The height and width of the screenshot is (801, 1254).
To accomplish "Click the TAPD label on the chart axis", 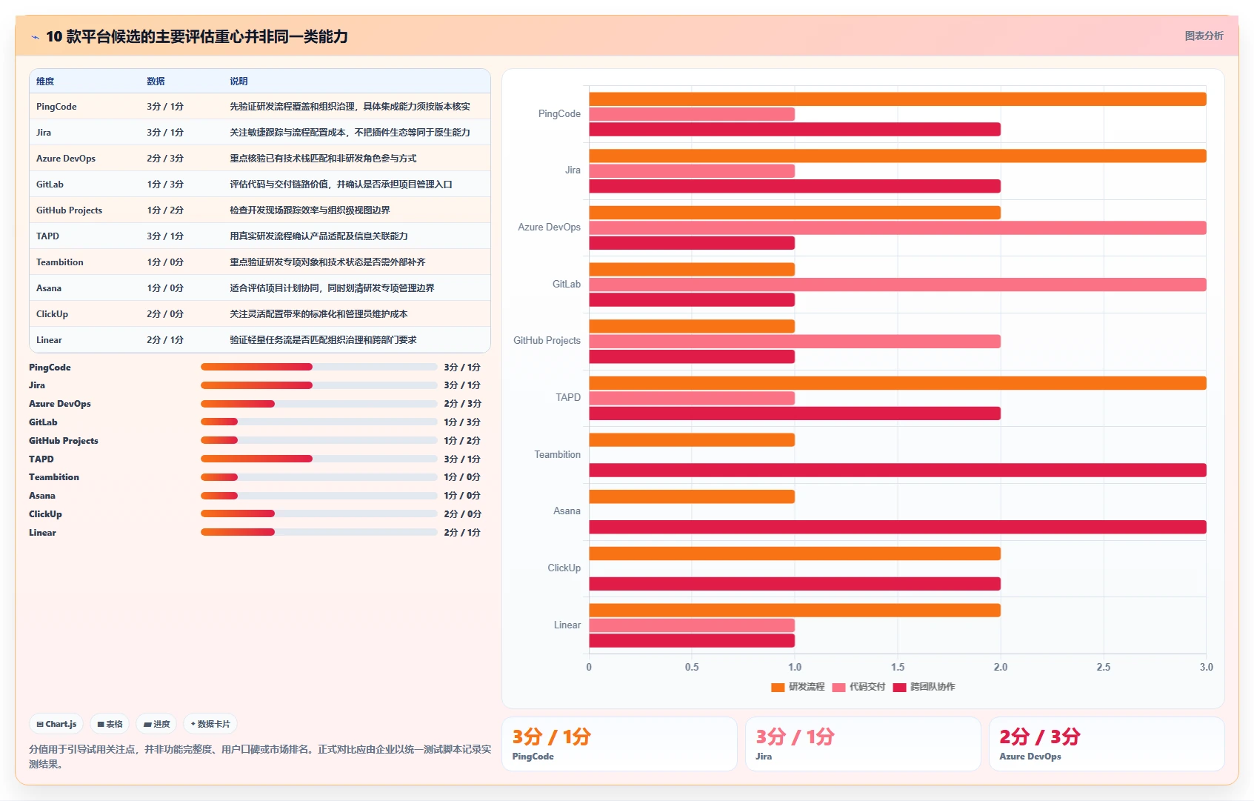I will pyautogui.click(x=568, y=398).
